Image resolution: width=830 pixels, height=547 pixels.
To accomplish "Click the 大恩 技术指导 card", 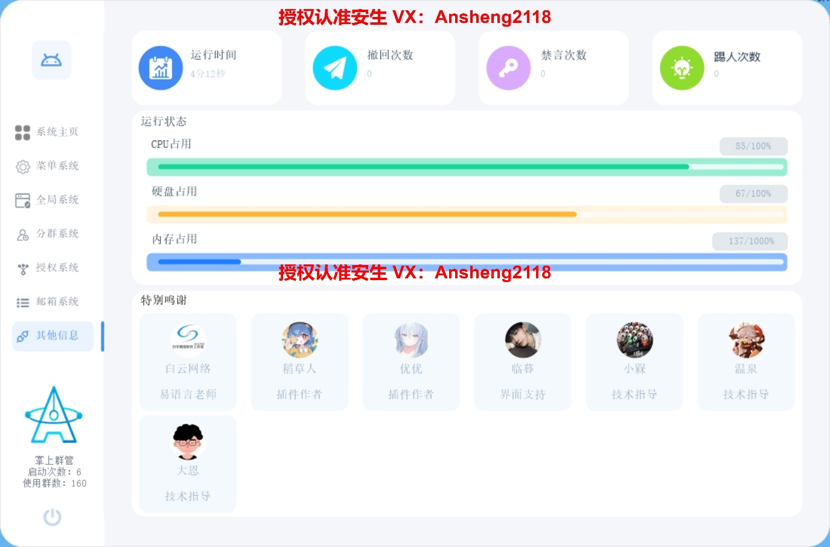I will click(188, 464).
